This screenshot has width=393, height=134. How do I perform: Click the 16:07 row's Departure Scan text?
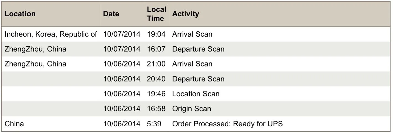tap(198, 49)
